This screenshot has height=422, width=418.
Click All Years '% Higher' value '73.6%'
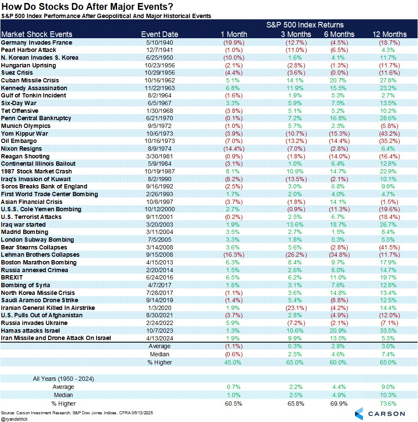pos(388,404)
